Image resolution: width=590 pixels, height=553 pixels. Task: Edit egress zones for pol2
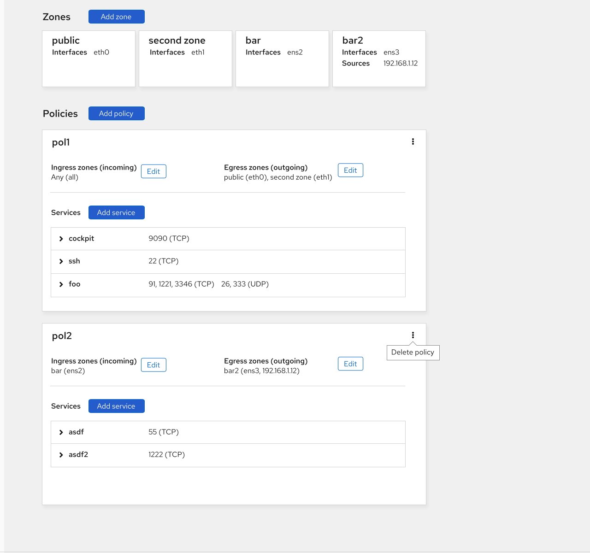[350, 364]
